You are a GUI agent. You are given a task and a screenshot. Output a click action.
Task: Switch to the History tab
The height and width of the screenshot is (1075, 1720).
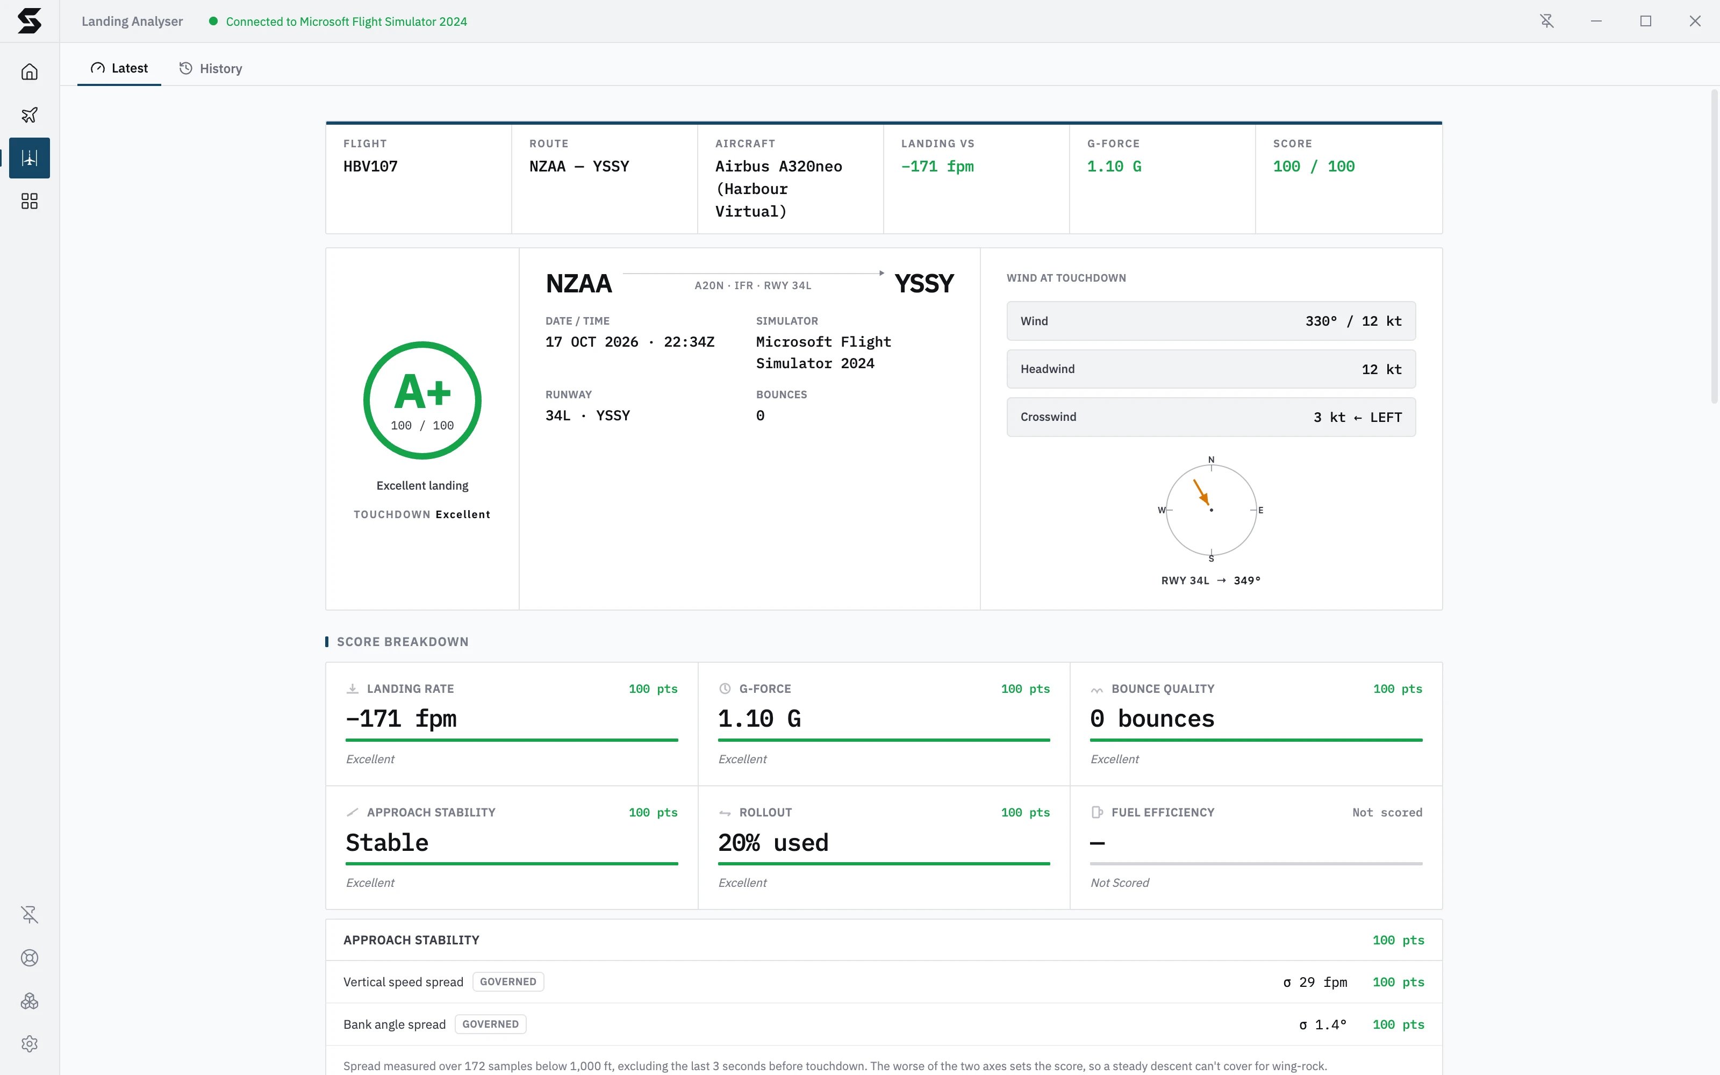coord(210,68)
